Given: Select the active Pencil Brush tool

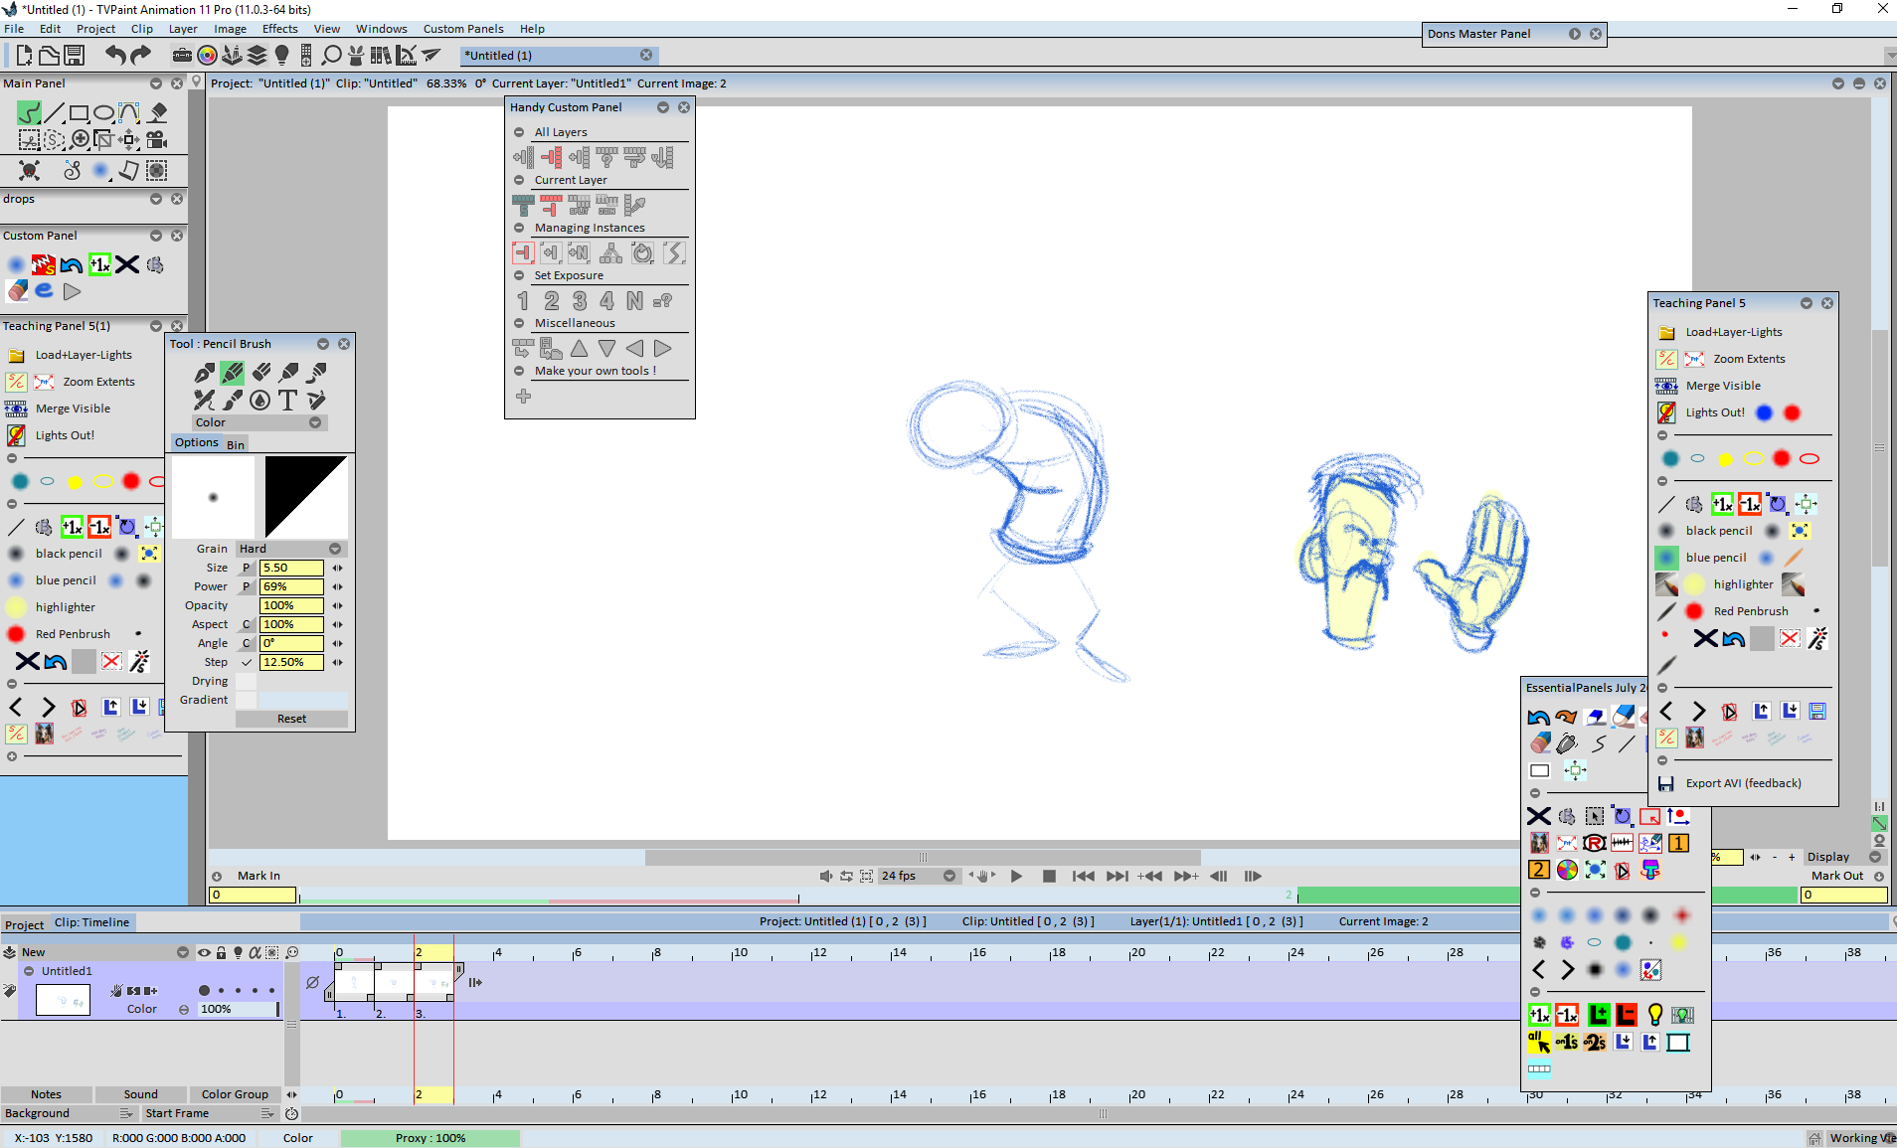Looking at the screenshot, I should (x=232, y=373).
